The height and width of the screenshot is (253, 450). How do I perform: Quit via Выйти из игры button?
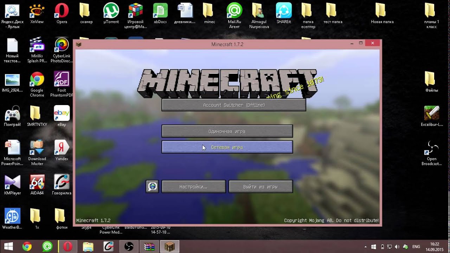pyautogui.click(x=261, y=187)
